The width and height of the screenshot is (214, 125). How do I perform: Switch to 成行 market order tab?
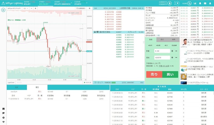click(x=162, y=40)
